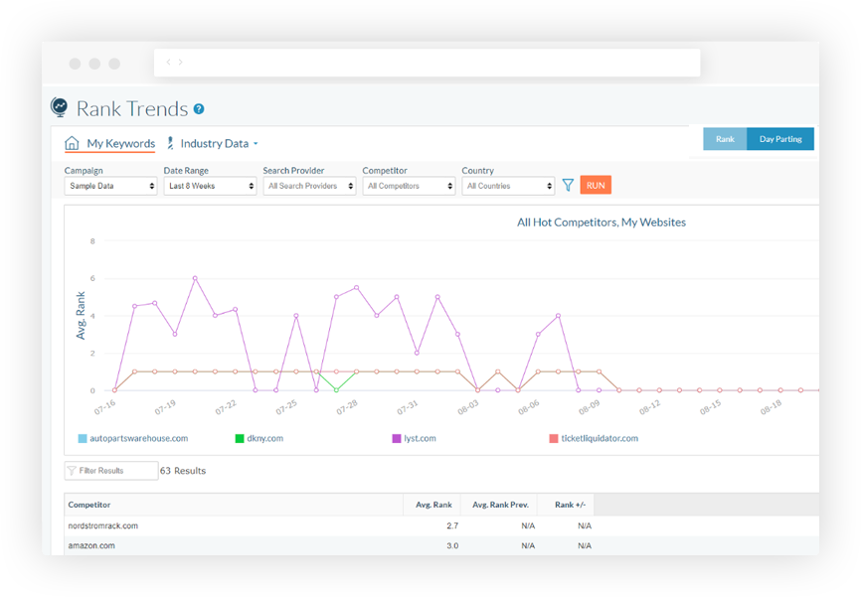Image resolution: width=861 pixels, height=597 pixels.
Task: Click the orange RUN button
Action: (x=596, y=186)
